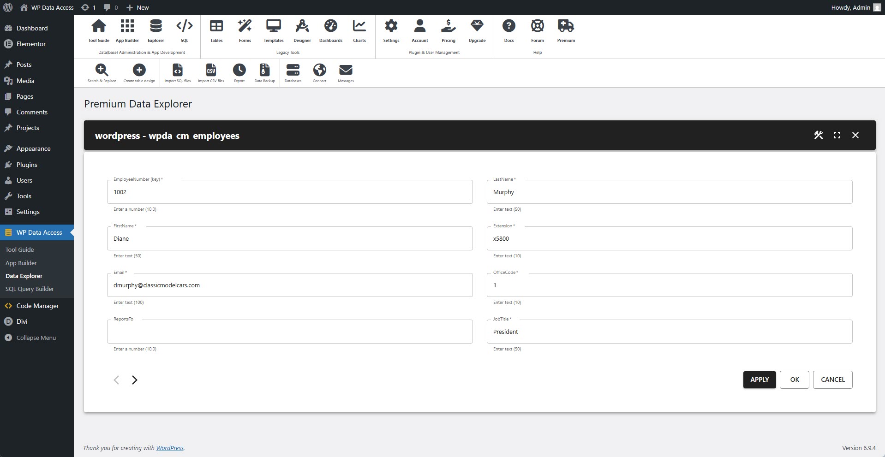885x457 pixels.
Task: Click the APPLY button
Action: pyautogui.click(x=759, y=380)
